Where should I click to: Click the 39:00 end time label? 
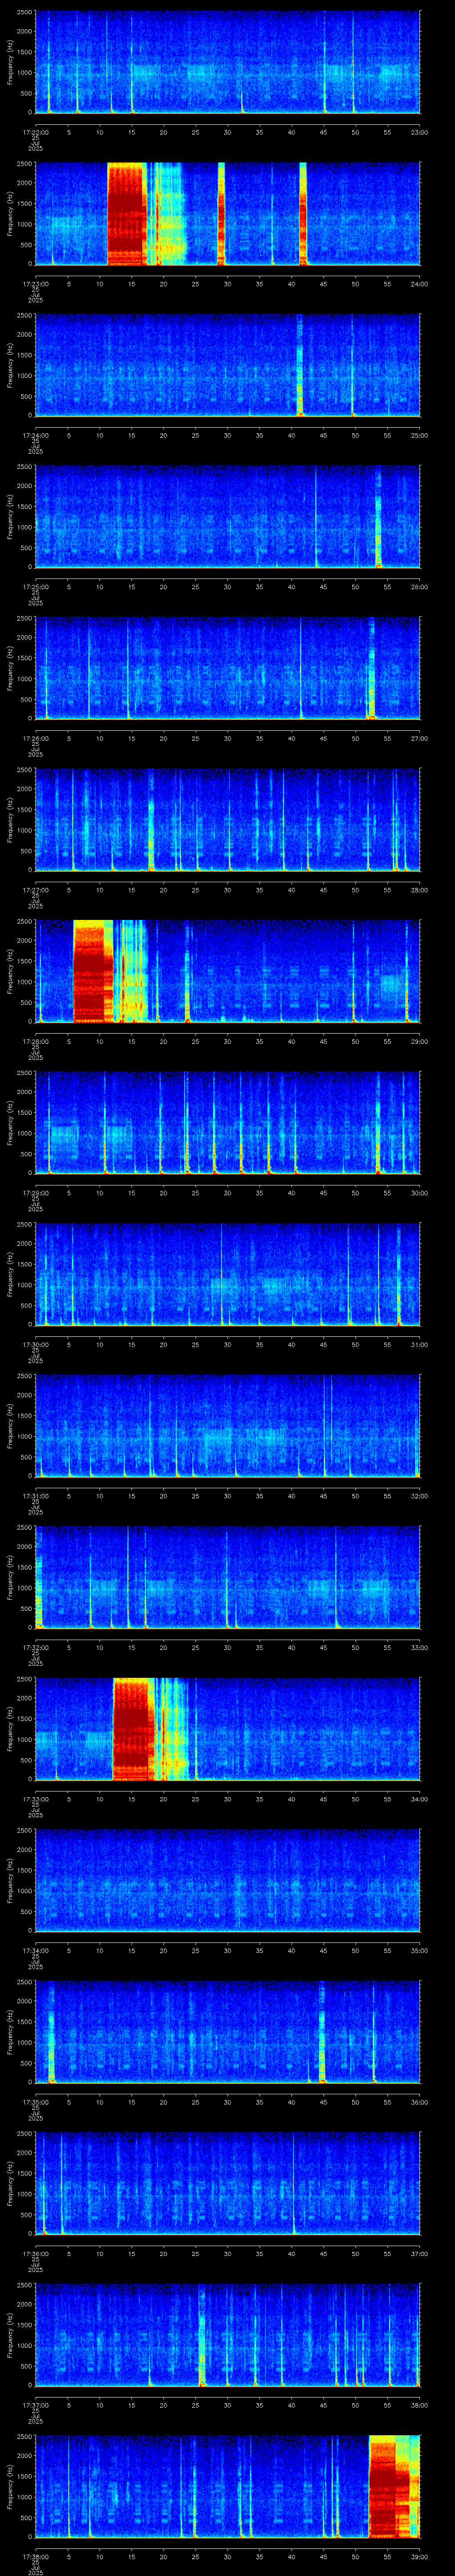[419, 2556]
